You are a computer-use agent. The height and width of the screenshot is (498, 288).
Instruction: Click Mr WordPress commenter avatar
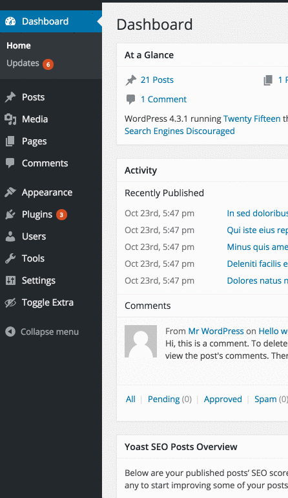pyautogui.click(x=141, y=341)
